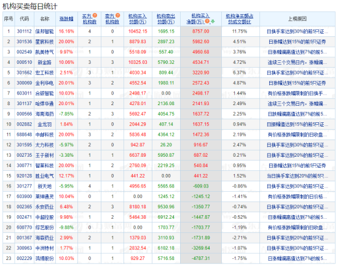Open stock code 603900
This screenshot has height=268, width=338.
25,197
